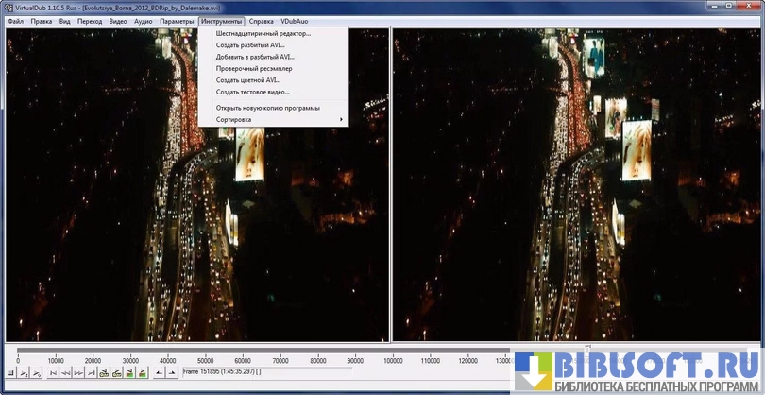Image resolution: width=765 pixels, height=395 pixels.
Task: Open the Файл menu
Action: tap(15, 21)
